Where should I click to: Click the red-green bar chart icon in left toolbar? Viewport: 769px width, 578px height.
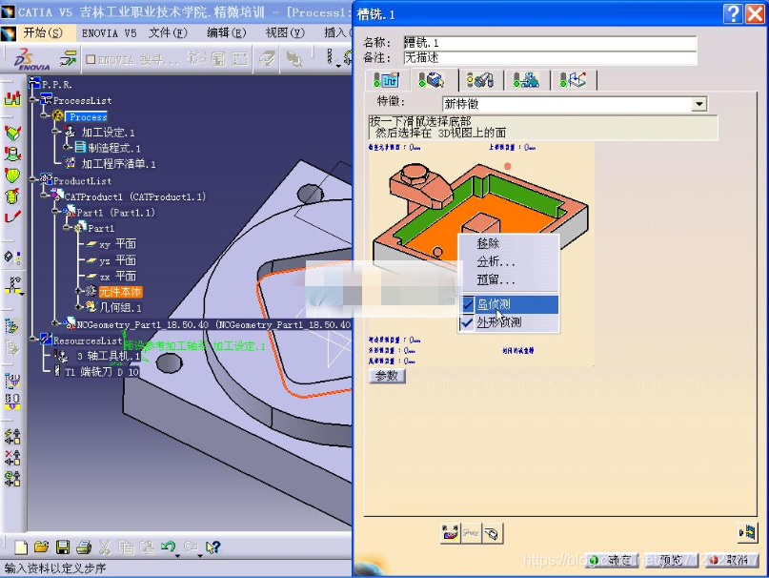12,98
